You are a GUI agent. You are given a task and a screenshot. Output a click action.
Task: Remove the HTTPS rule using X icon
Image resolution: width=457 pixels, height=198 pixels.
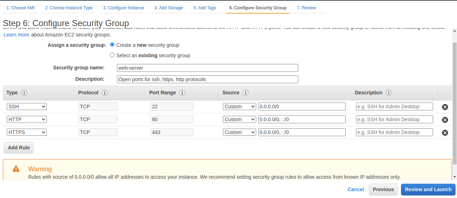pos(445,133)
